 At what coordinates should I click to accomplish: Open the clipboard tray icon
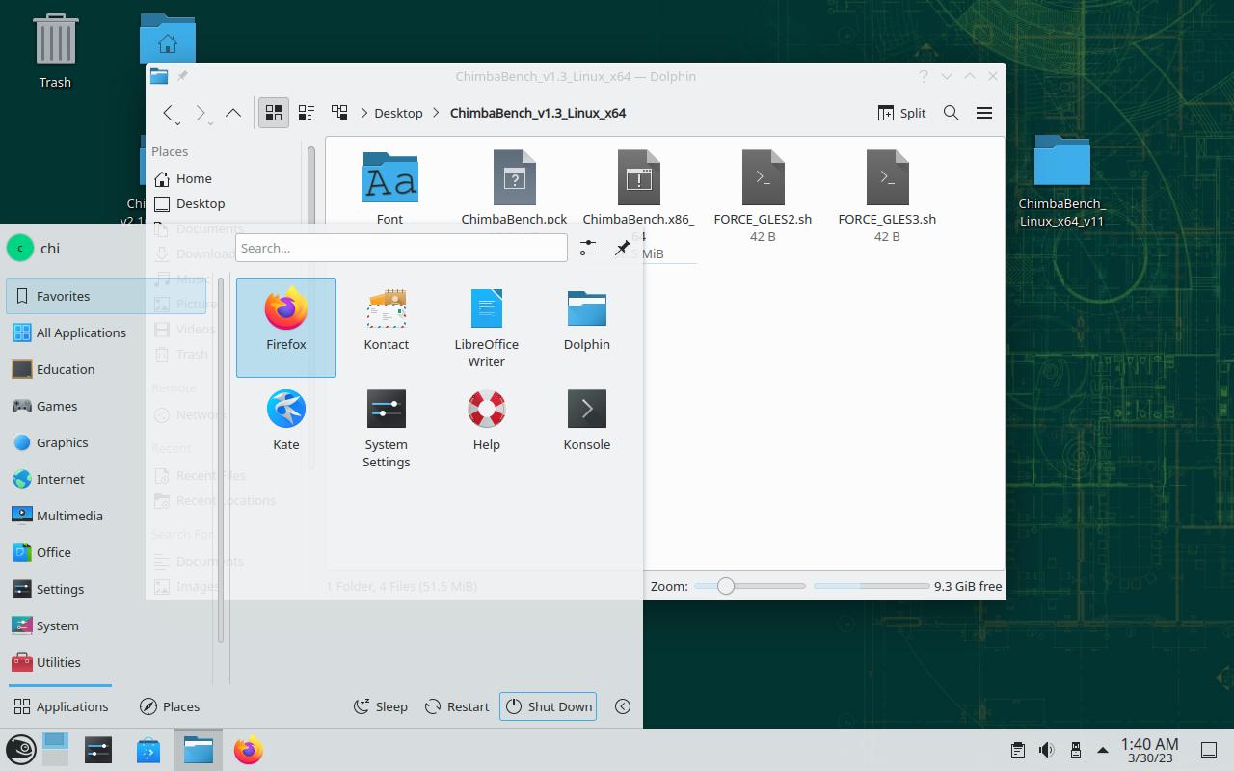1017,750
